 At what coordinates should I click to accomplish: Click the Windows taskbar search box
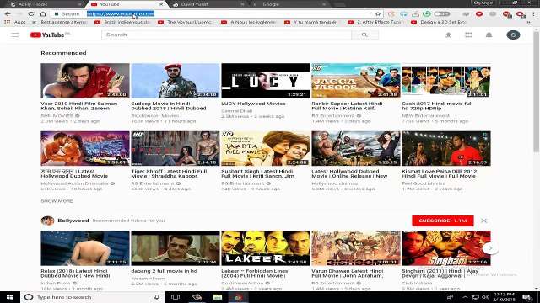pos(93,297)
